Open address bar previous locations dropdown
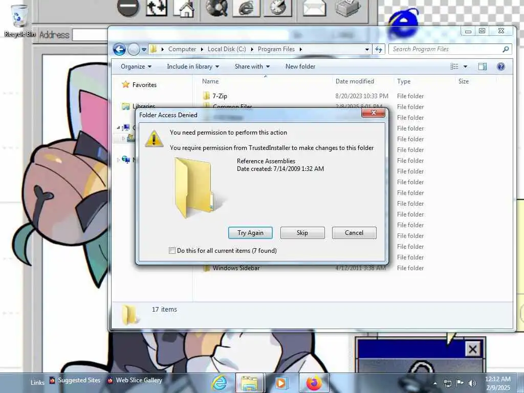Viewport: 524px width, 393px height. pos(367,50)
